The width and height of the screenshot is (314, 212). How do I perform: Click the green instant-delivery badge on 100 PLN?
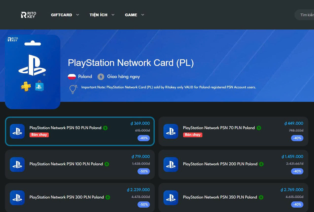(107, 164)
